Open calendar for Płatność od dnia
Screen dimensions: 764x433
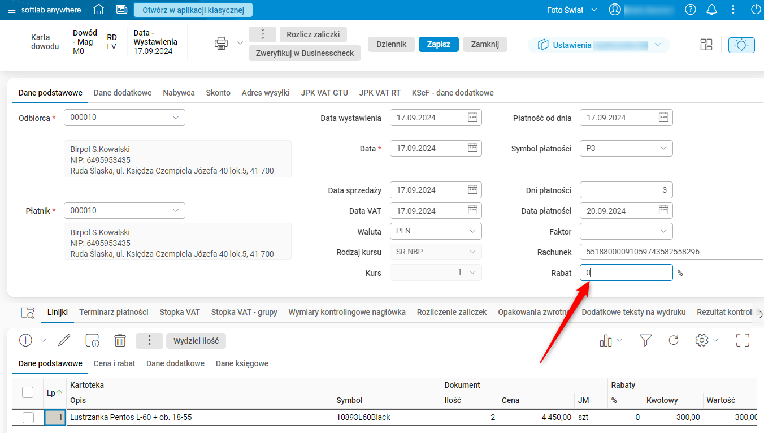pyautogui.click(x=664, y=118)
